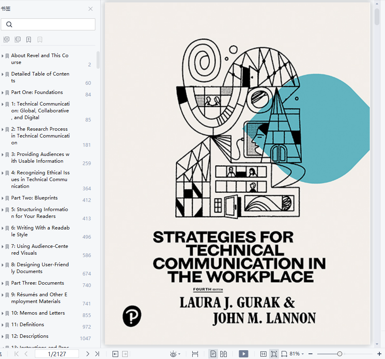Viewport: 385px width, 359px height.
Task: Click page number 412 in bookmark list
Action: [x=87, y=200]
